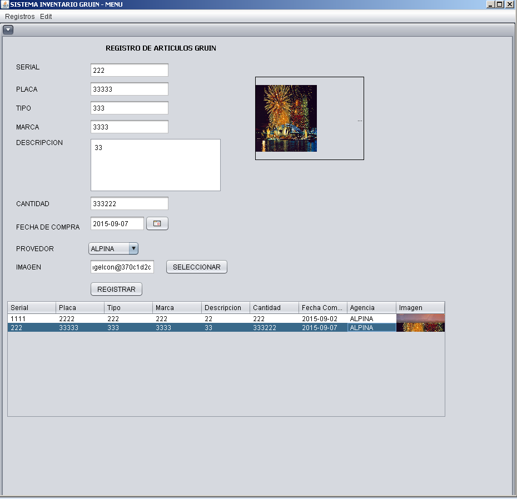
Task: Open the calendar date picker icon
Action: pos(157,223)
